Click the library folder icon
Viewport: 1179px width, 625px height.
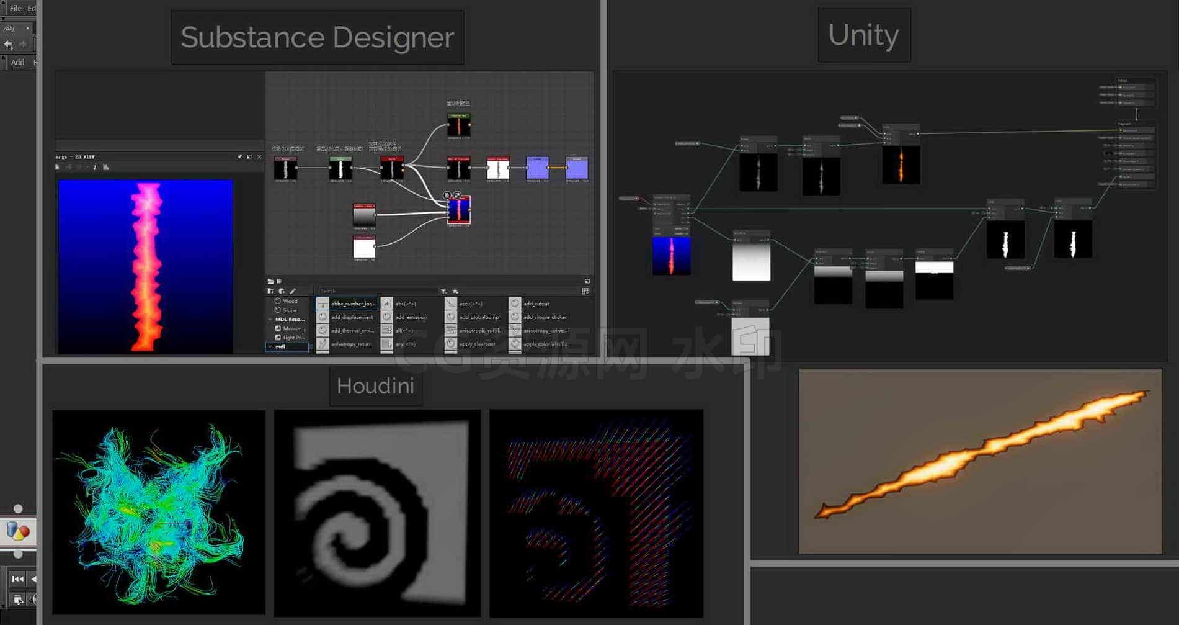(x=270, y=281)
